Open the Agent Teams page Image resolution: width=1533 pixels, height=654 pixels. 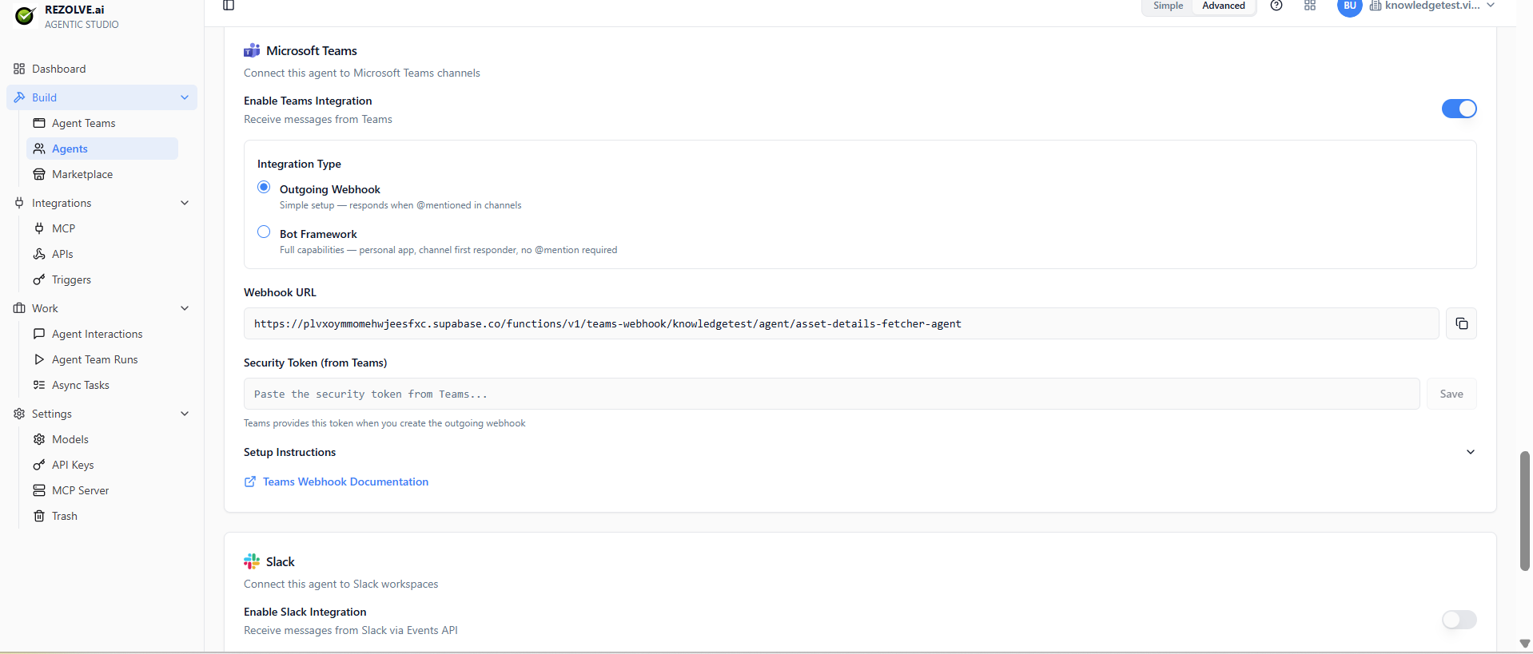(x=102, y=123)
